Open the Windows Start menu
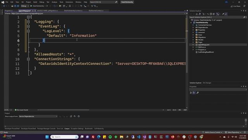This screenshot has height=140, width=248. tap(47, 137)
